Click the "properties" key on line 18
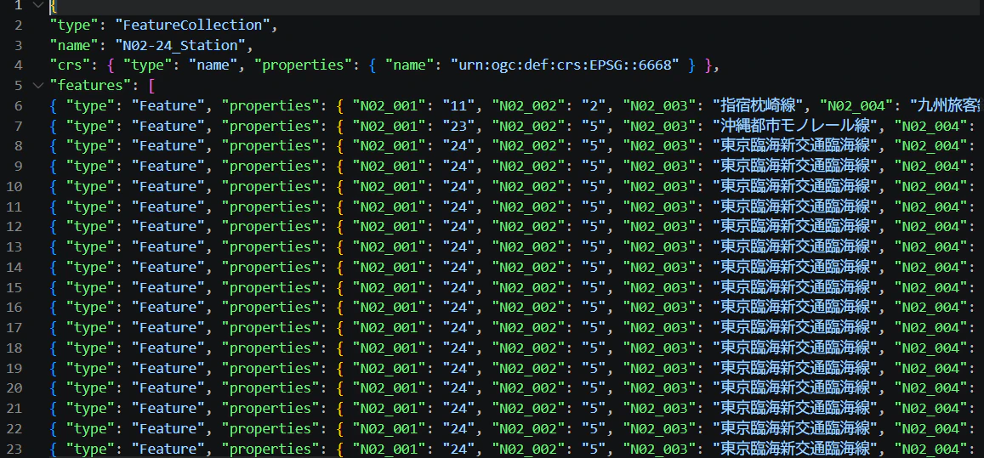The height and width of the screenshot is (458, 984). 270,348
